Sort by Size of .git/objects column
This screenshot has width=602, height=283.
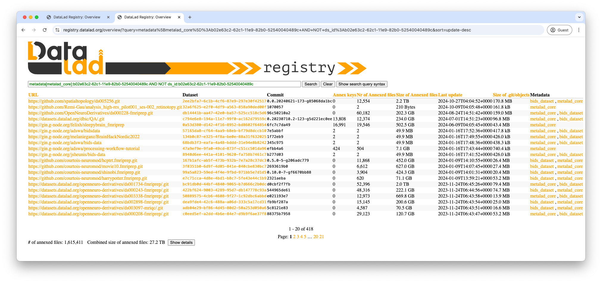[511, 95]
